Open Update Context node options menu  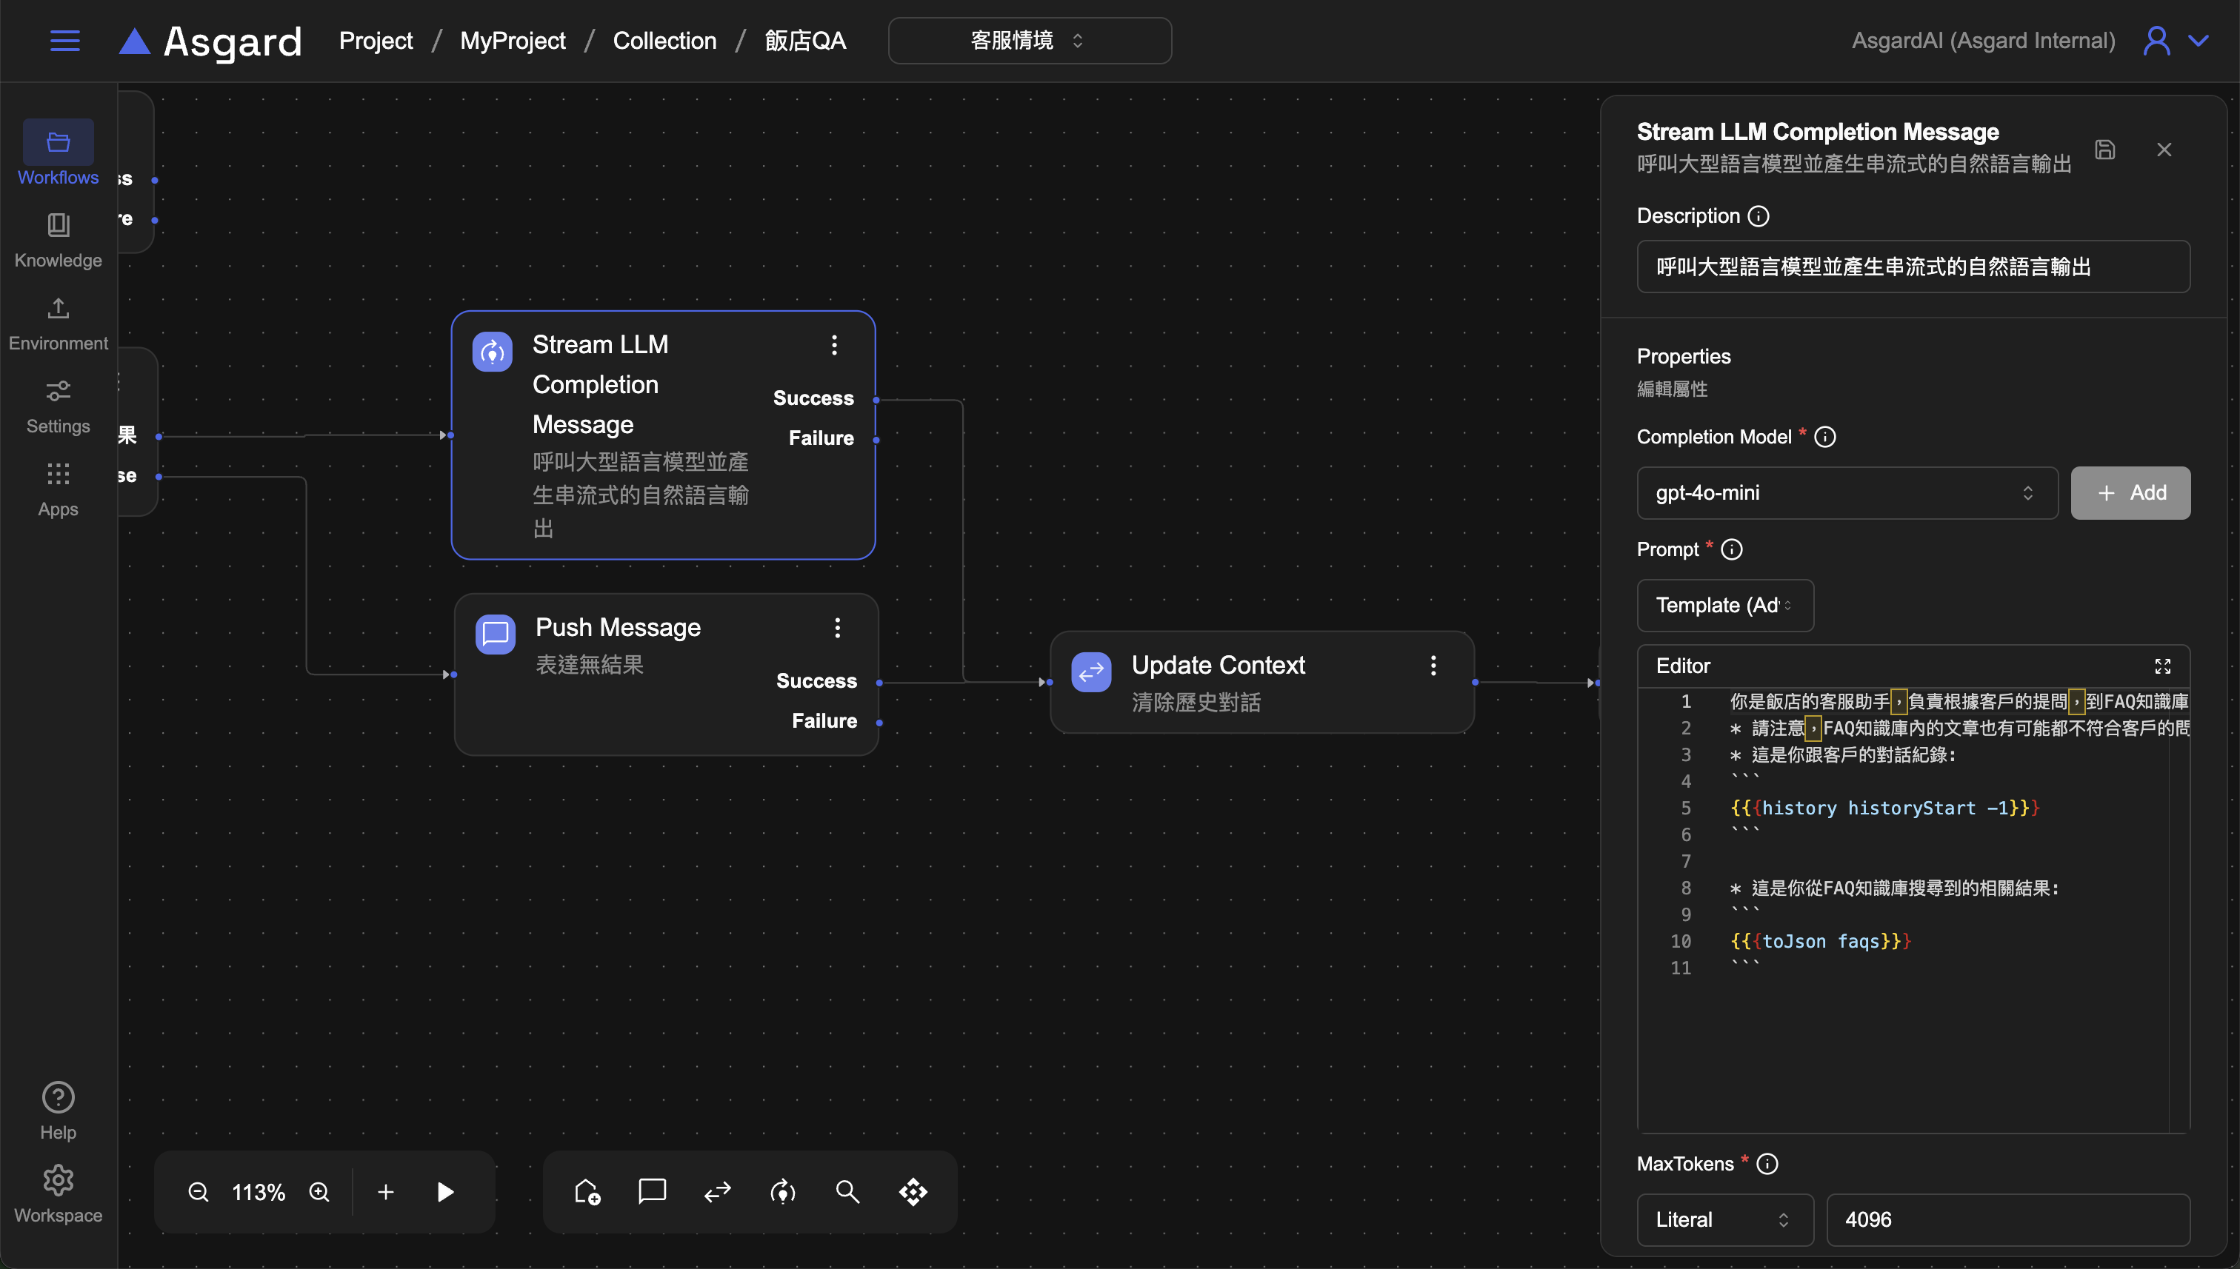click(x=1433, y=666)
